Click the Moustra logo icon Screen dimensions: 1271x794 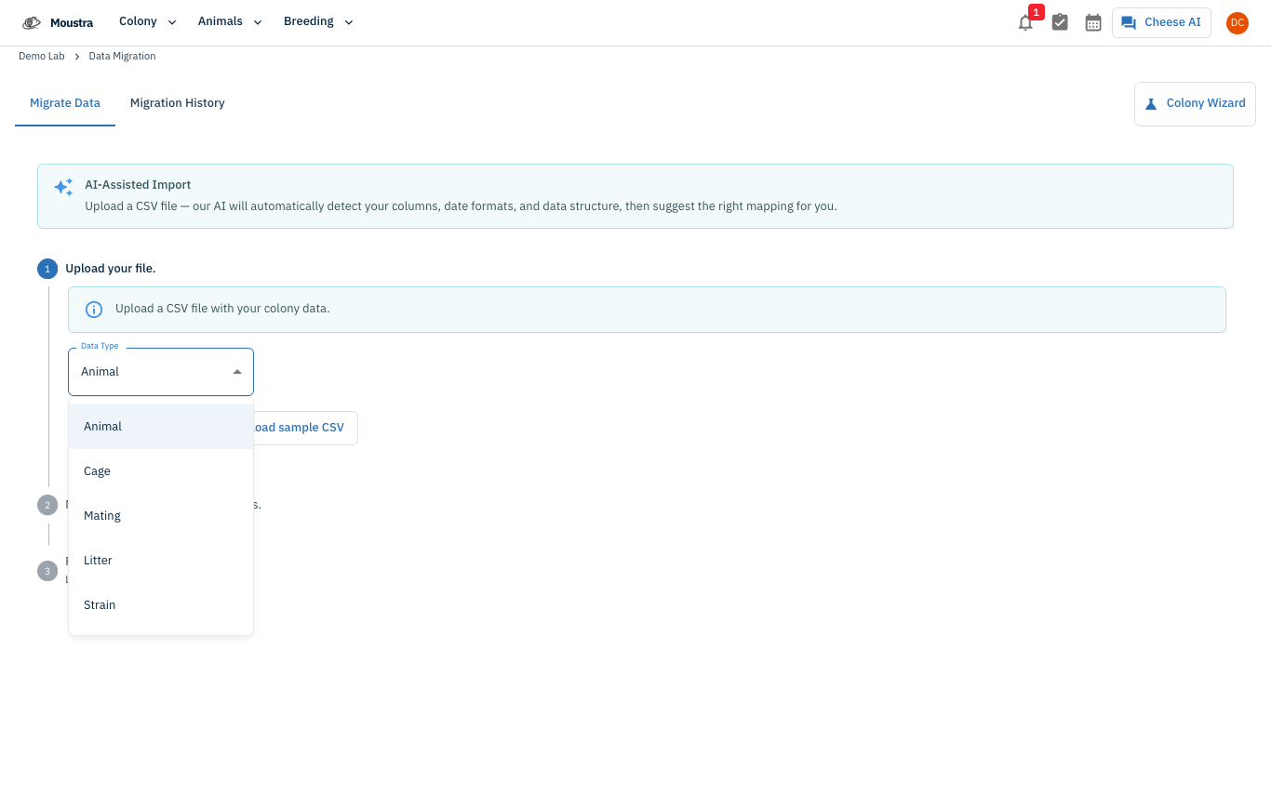click(x=32, y=22)
